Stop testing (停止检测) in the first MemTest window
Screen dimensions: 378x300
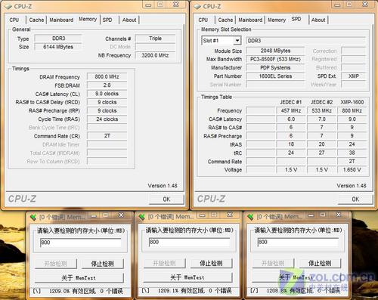[103, 264]
